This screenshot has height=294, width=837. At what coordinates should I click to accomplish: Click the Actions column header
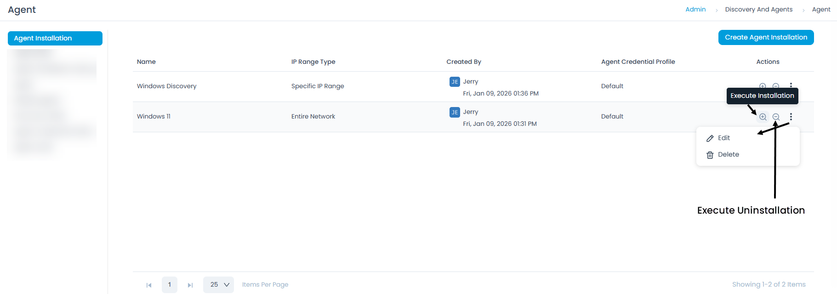(768, 62)
